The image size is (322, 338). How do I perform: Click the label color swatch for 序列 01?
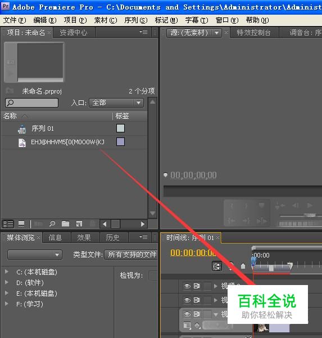pyautogui.click(x=120, y=128)
